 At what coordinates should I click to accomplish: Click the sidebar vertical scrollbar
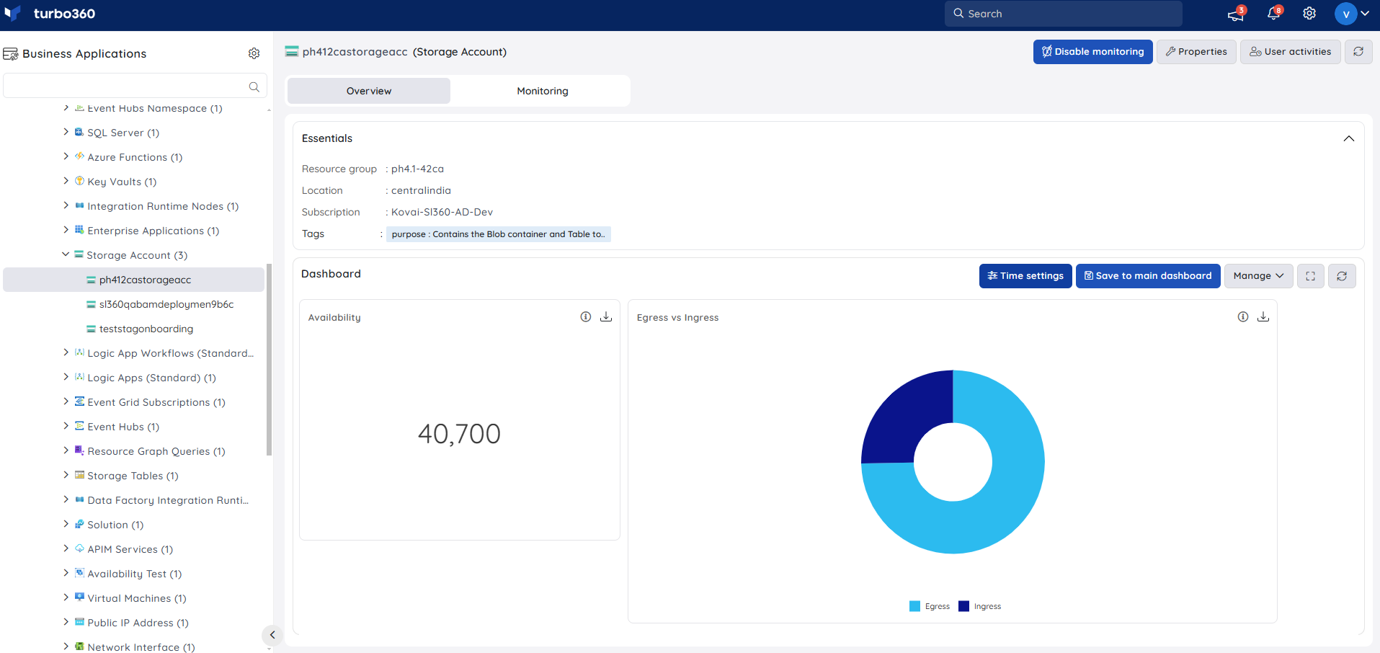[x=269, y=360]
